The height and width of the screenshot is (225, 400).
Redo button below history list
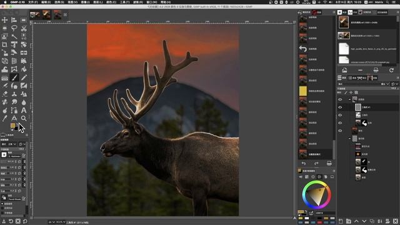point(316,163)
